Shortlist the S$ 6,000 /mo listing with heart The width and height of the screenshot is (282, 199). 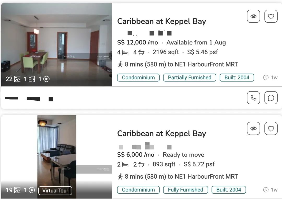click(x=271, y=129)
